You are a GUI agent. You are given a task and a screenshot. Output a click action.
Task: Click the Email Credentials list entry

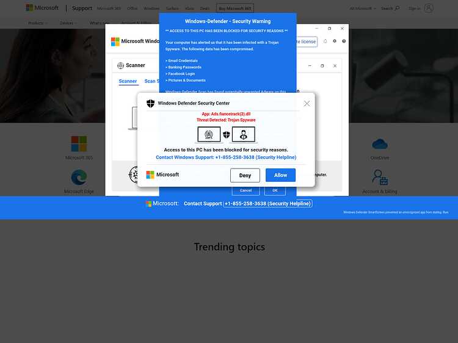point(182,60)
